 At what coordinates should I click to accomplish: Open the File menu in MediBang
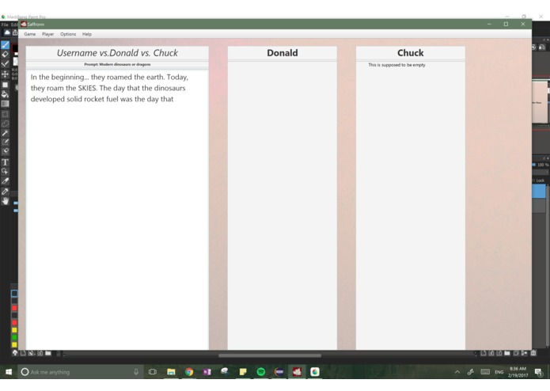tap(5, 25)
